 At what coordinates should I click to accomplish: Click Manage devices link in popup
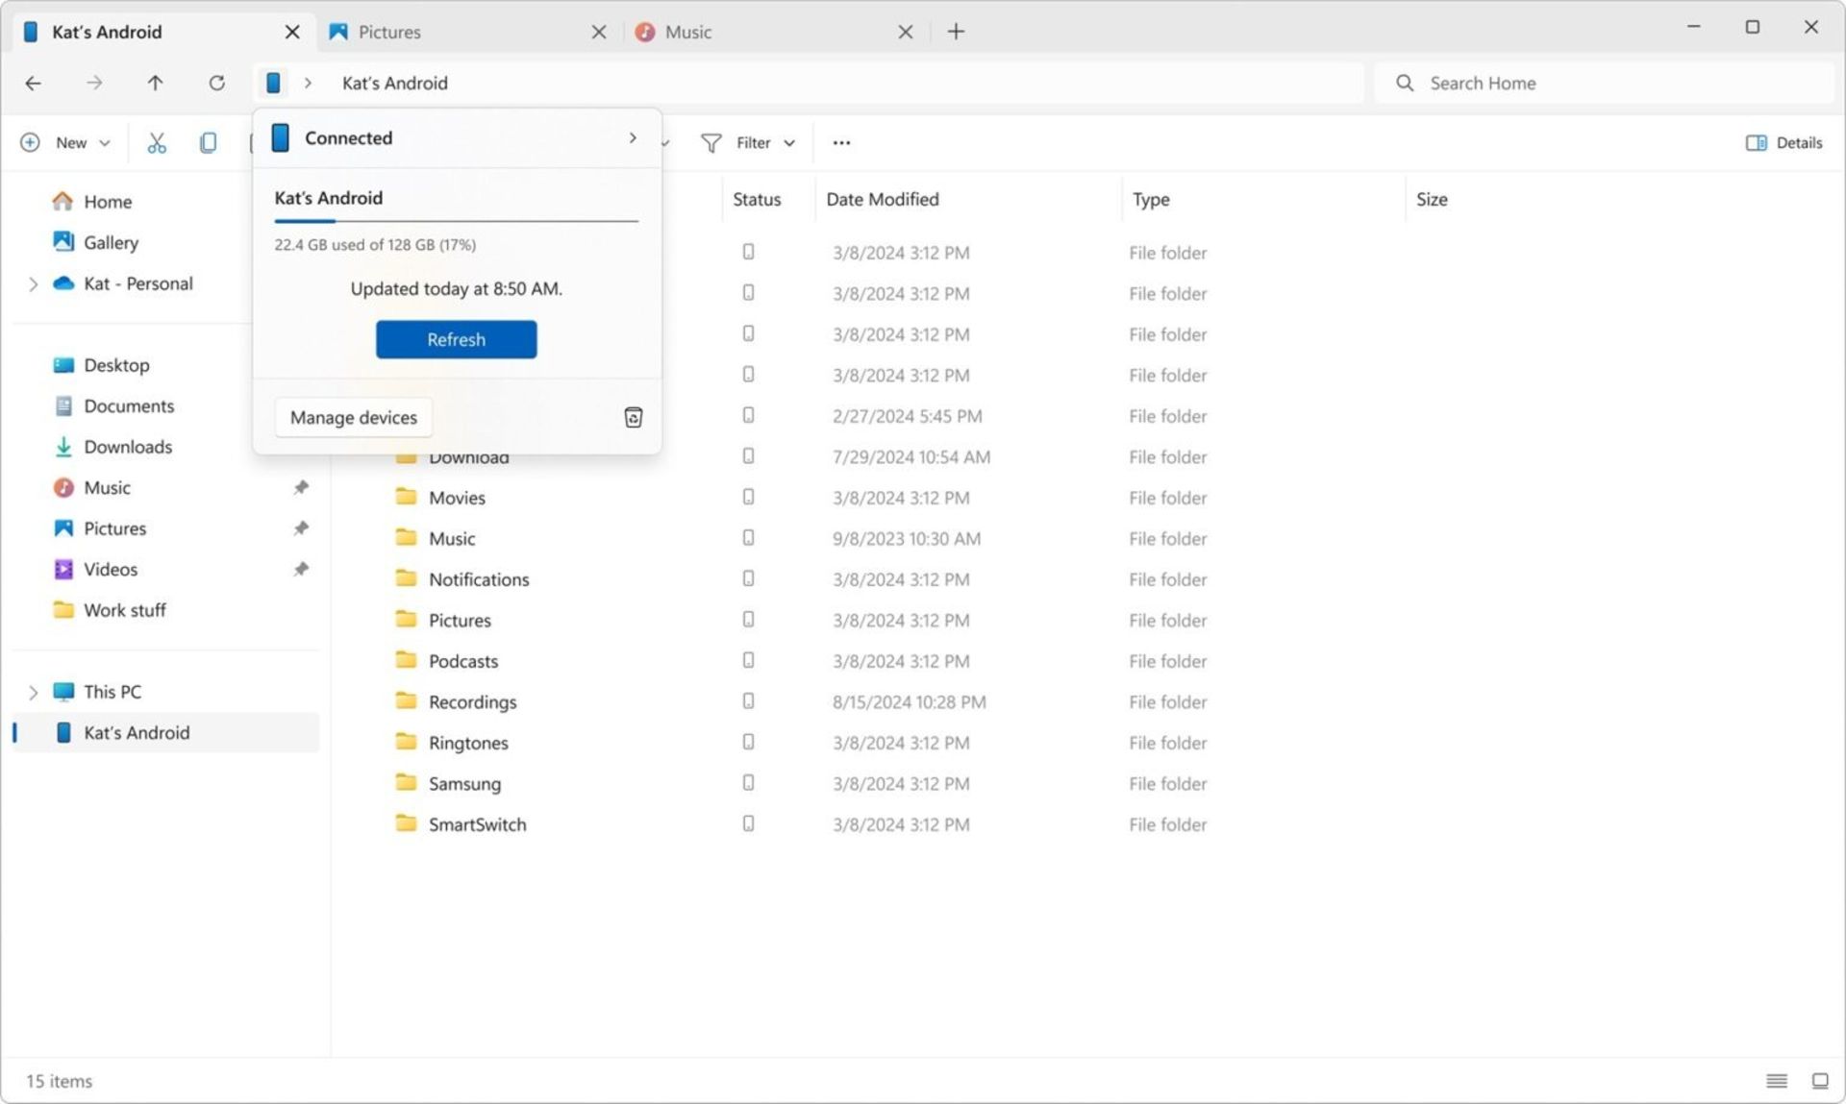point(352,417)
